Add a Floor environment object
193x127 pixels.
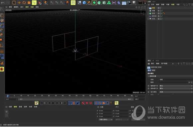tap(124, 3)
